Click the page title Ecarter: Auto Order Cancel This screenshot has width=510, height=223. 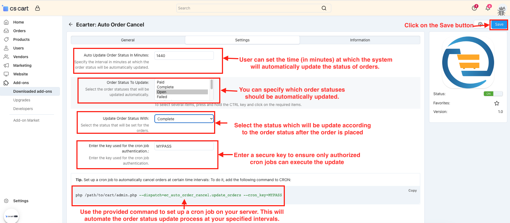pos(110,25)
